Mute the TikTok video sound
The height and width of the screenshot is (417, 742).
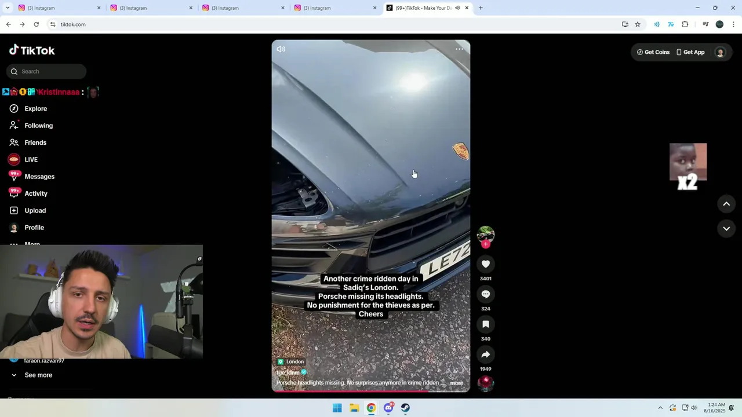coord(281,49)
